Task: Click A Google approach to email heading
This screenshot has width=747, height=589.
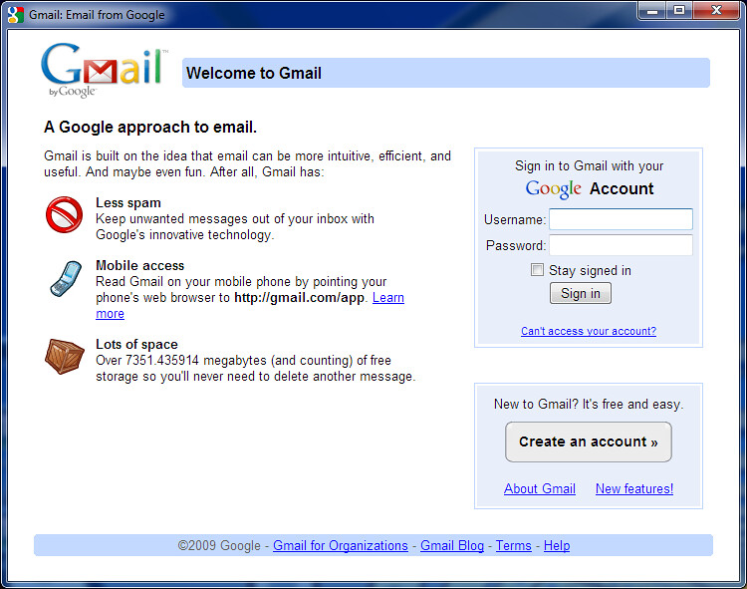Action: (150, 127)
